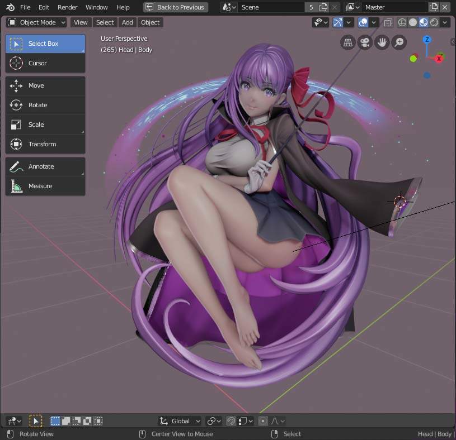Create a new scene with copy icon
Image resolution: width=456 pixels, height=440 pixels.
pos(323,7)
